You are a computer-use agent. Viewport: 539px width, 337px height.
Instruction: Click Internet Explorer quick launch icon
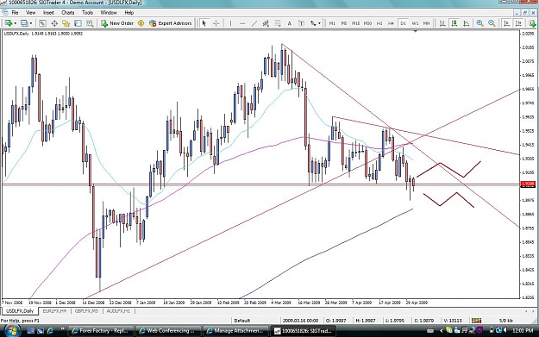(50, 331)
